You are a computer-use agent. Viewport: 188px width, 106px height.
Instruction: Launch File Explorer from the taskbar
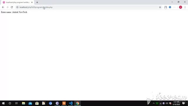(23, 103)
